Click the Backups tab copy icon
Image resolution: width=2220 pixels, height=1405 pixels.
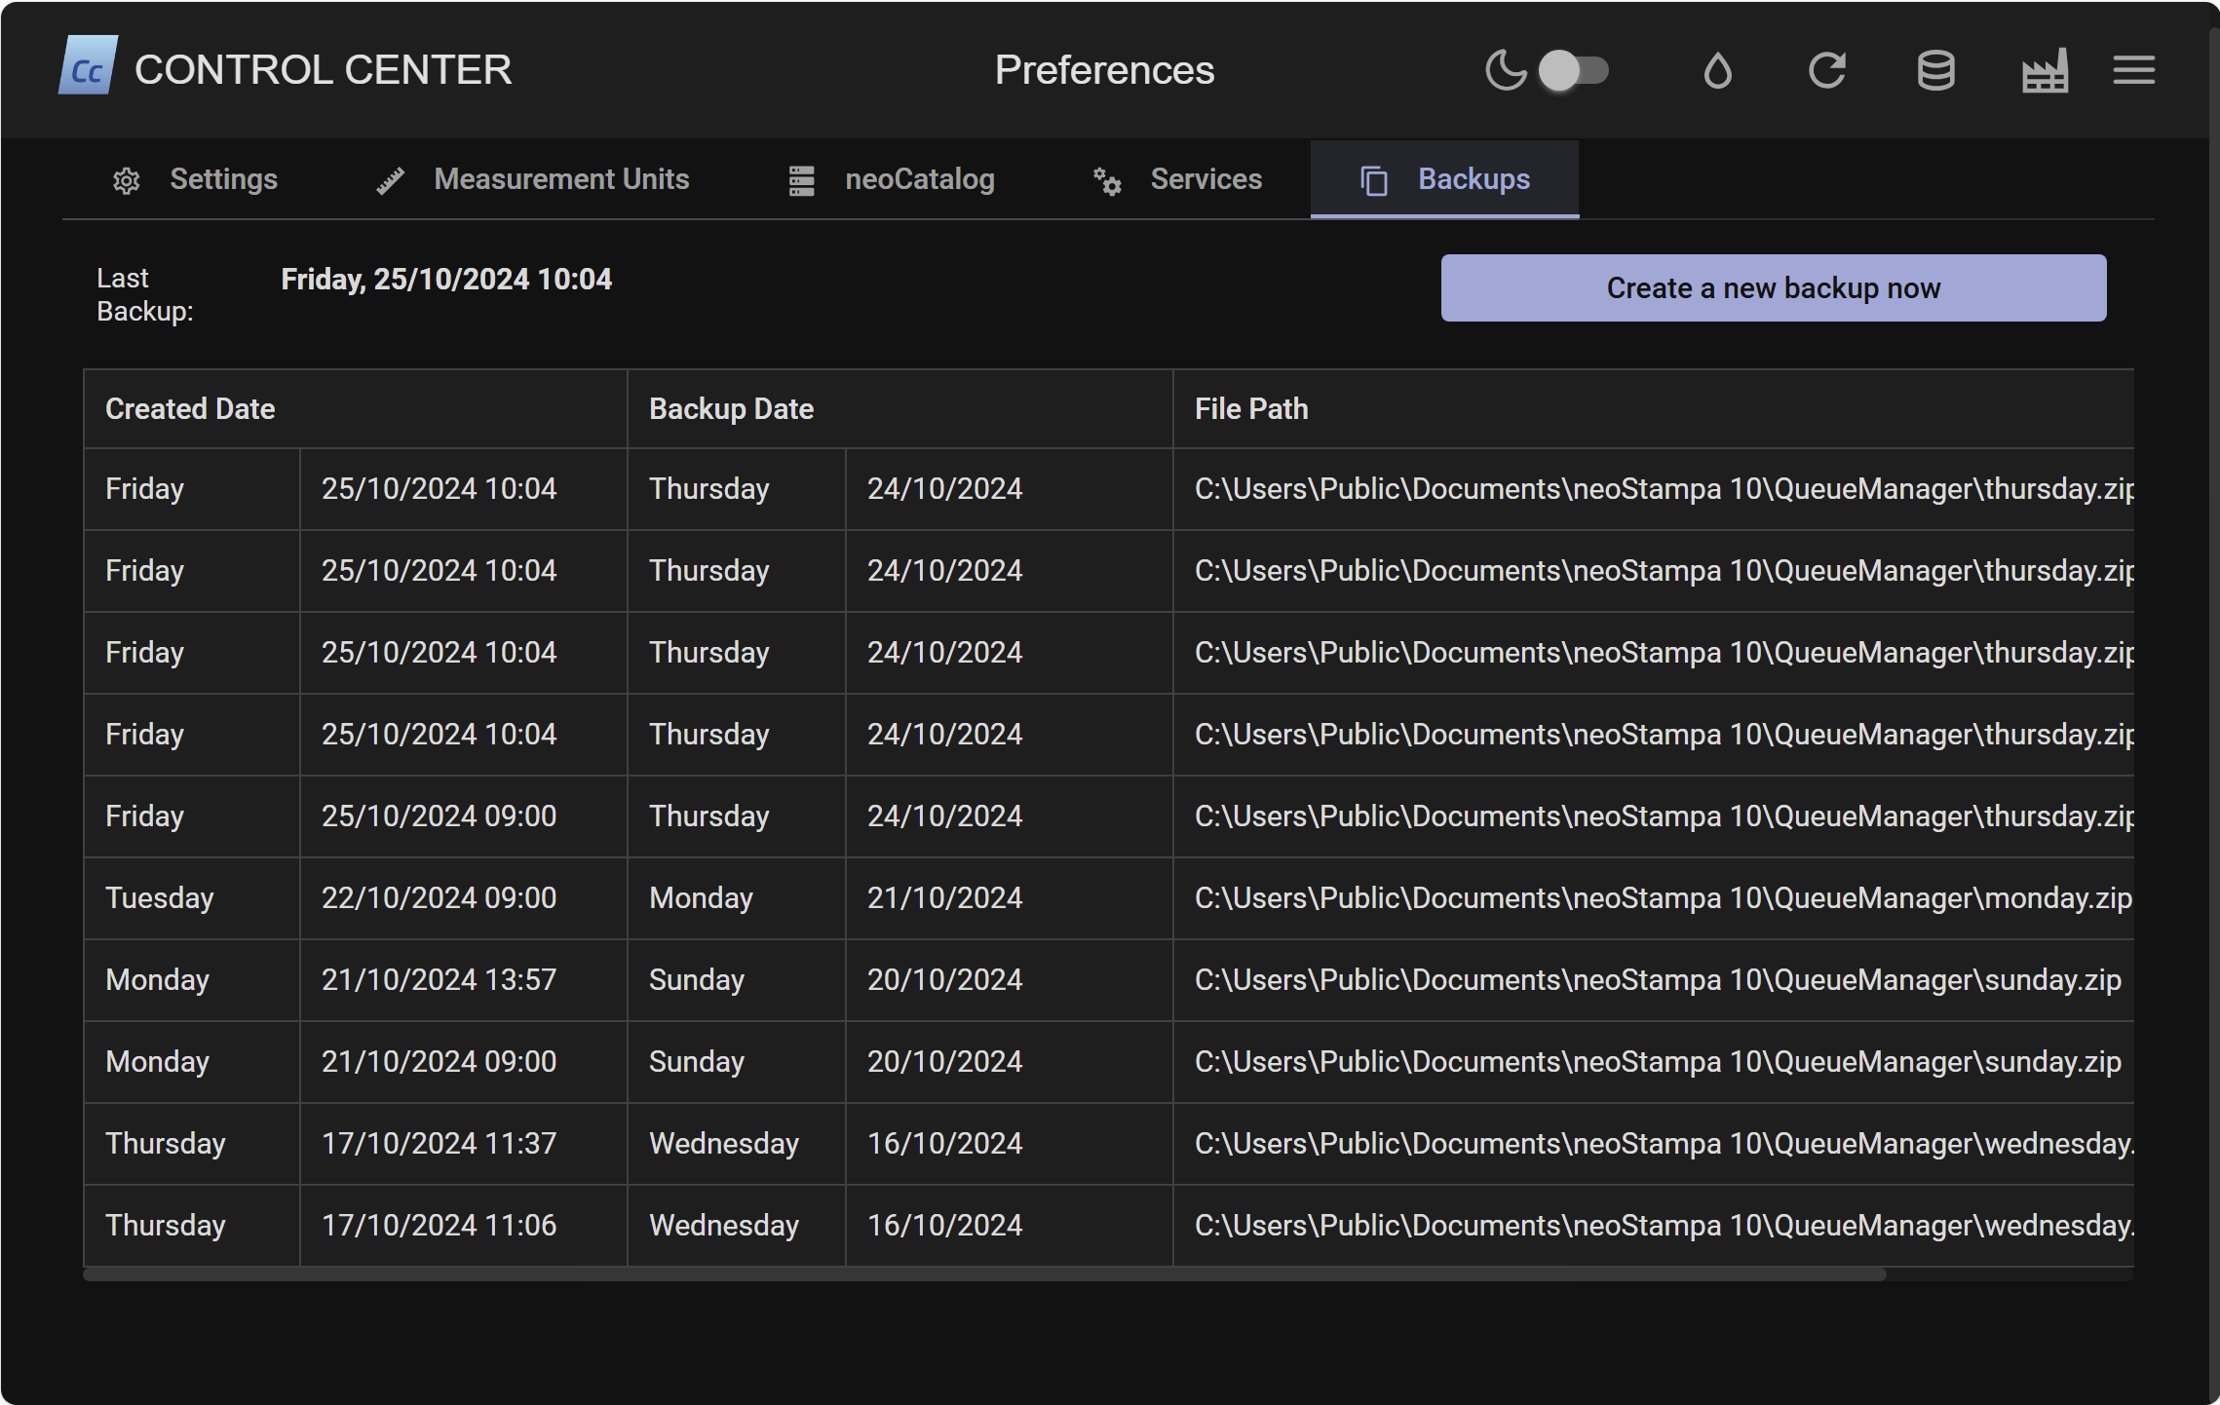(1373, 180)
